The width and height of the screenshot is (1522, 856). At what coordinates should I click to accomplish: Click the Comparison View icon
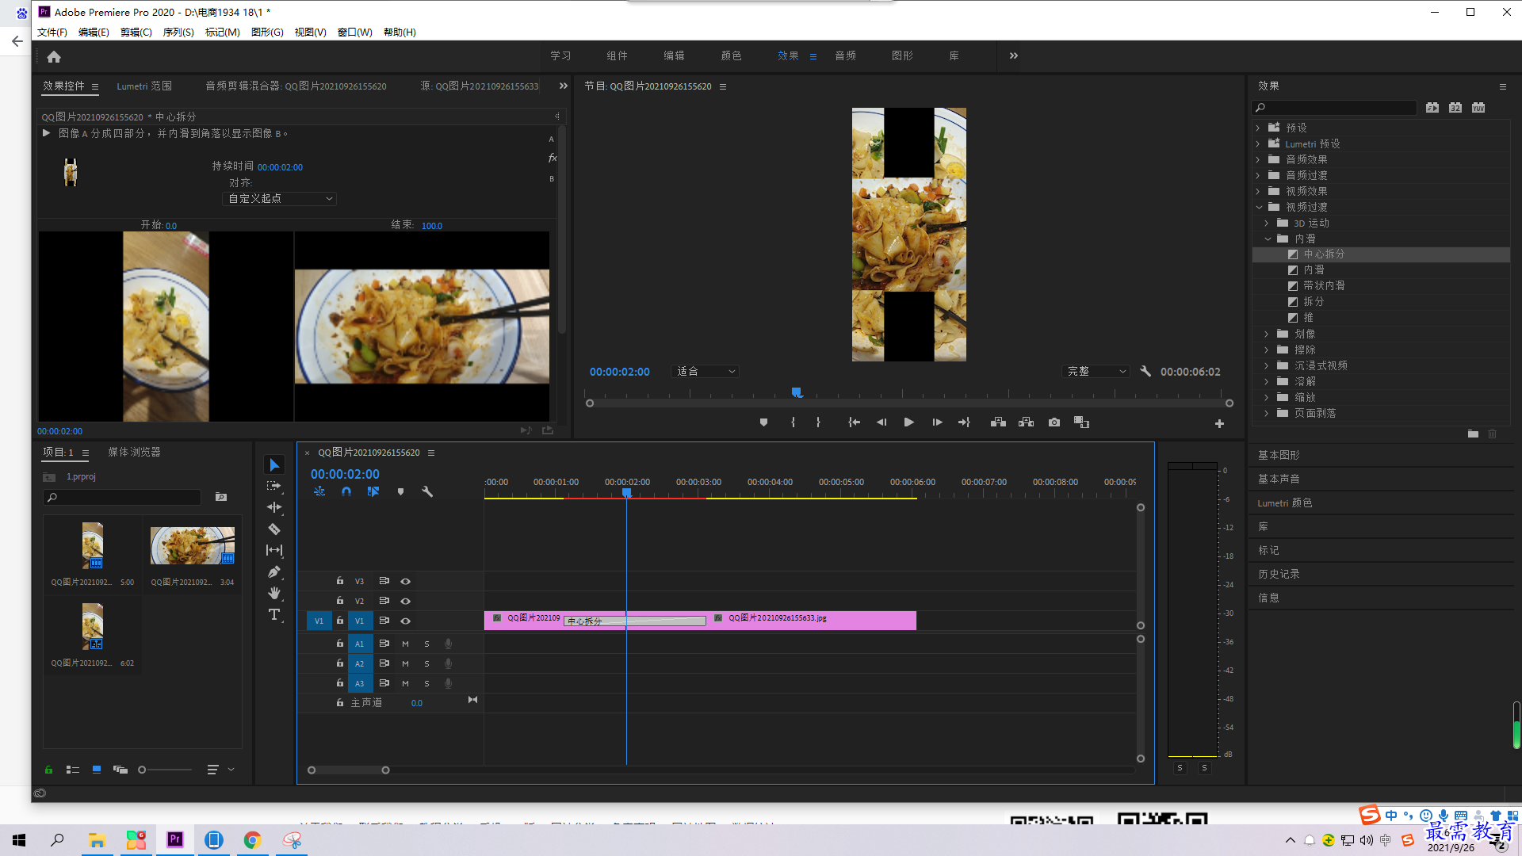[1081, 422]
